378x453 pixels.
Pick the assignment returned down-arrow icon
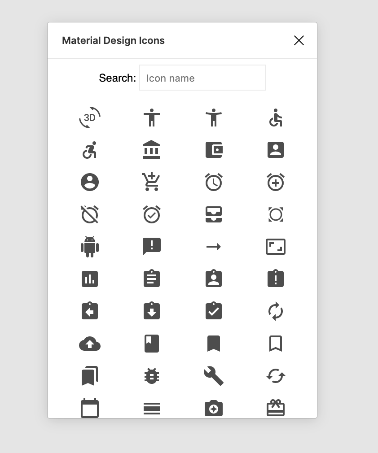pyautogui.click(x=152, y=310)
